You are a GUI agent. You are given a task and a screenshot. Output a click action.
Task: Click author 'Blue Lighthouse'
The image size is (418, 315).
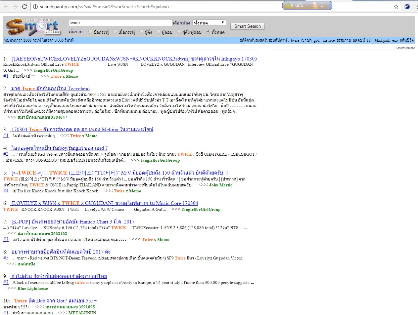pyautogui.click(x=33, y=289)
